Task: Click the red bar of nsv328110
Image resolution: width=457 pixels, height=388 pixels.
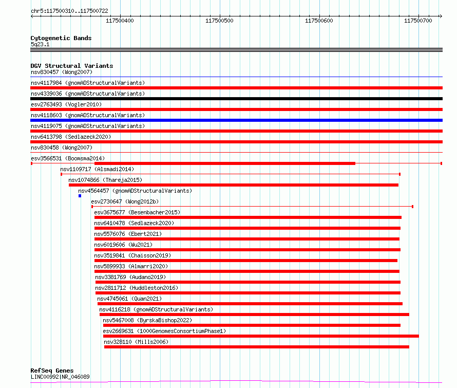Action: click(x=256, y=347)
